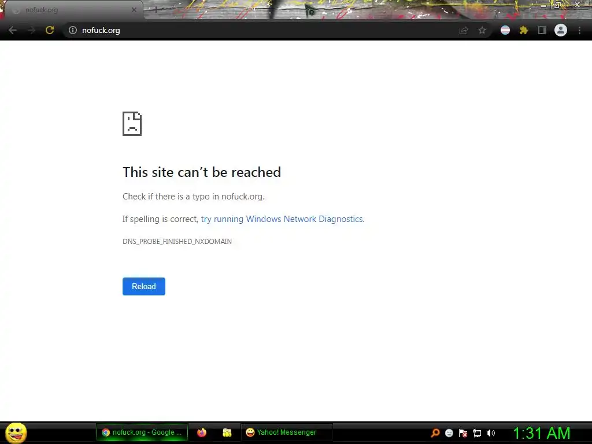Select the nofuck.org browser tab

coord(73,10)
